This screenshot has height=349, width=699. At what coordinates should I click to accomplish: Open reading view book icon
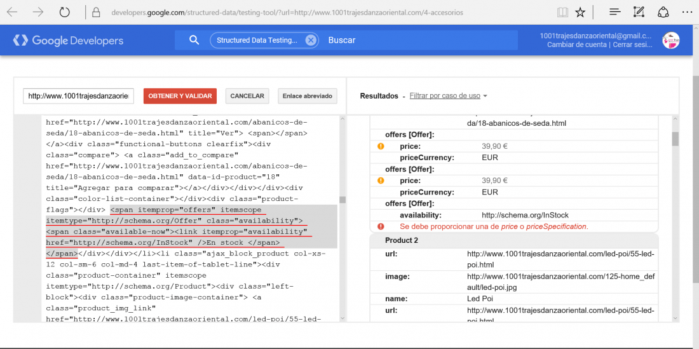point(562,13)
